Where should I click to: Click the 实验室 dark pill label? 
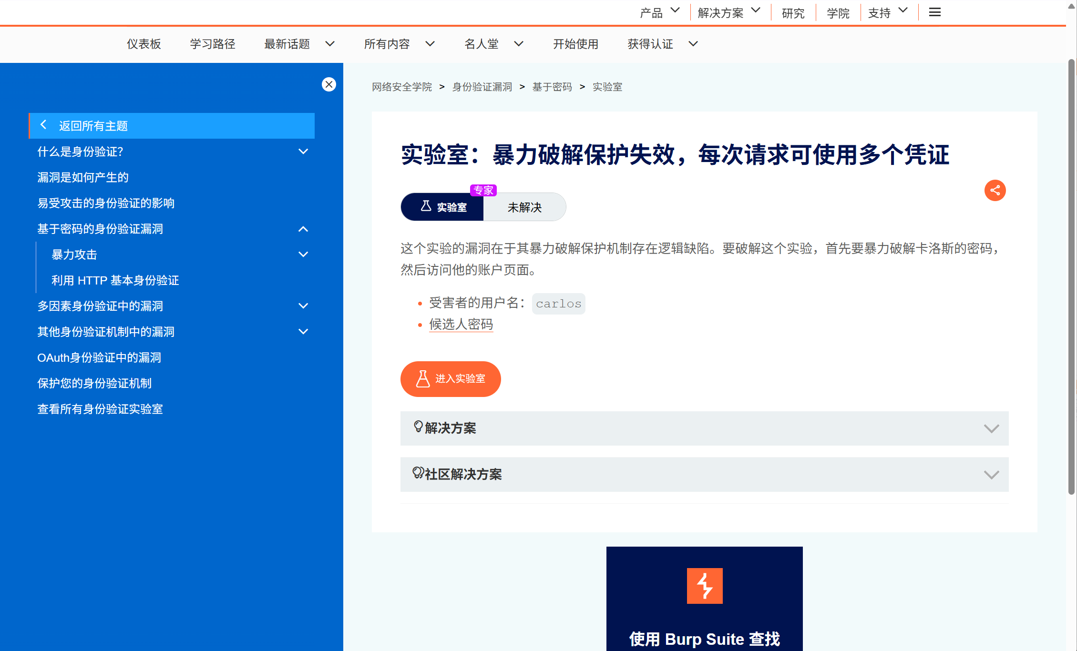click(x=442, y=207)
